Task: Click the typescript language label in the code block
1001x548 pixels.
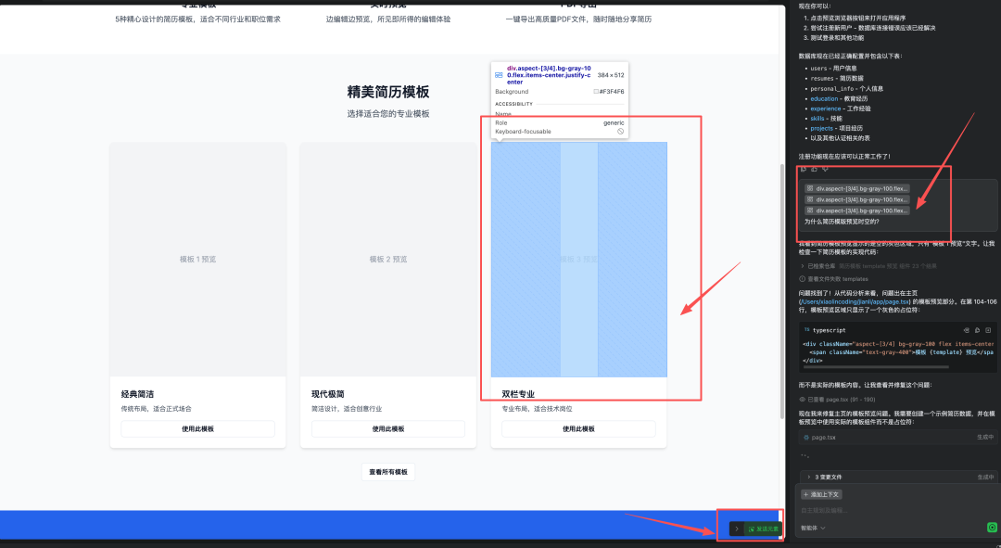Action: click(829, 330)
